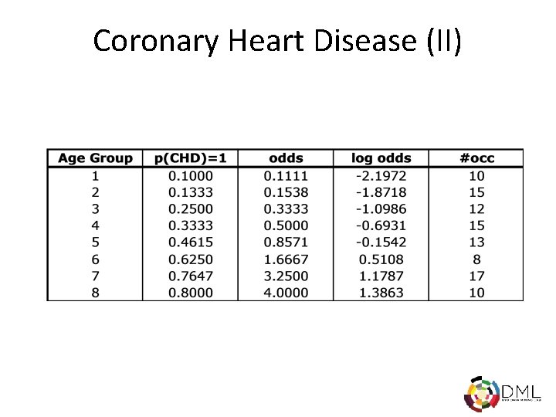Click the Coronary Heart Disease (II) title
This screenshot has height=417, width=556.
pos(277,41)
